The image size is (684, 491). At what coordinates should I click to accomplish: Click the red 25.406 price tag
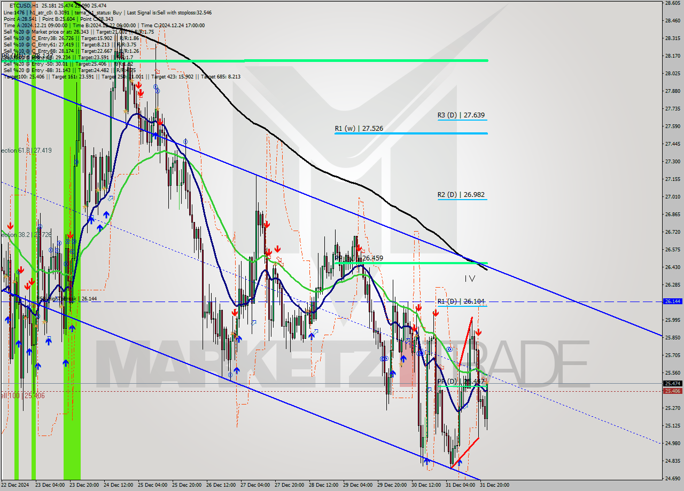tap(672, 391)
